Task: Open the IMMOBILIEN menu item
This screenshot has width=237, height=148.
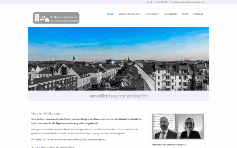Action: [170, 14]
